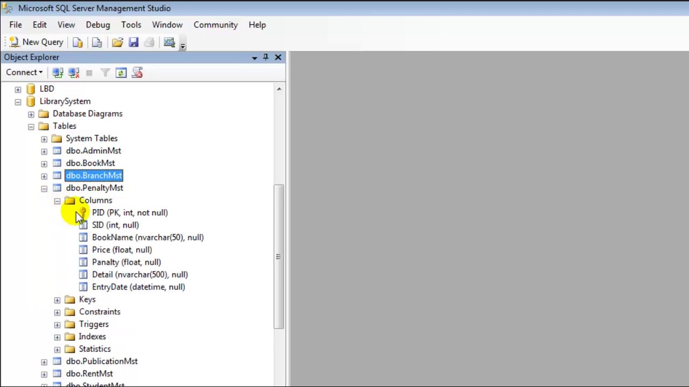Collapse dbo.PenaltyMst table node
This screenshot has height=387, width=689.
44,188
